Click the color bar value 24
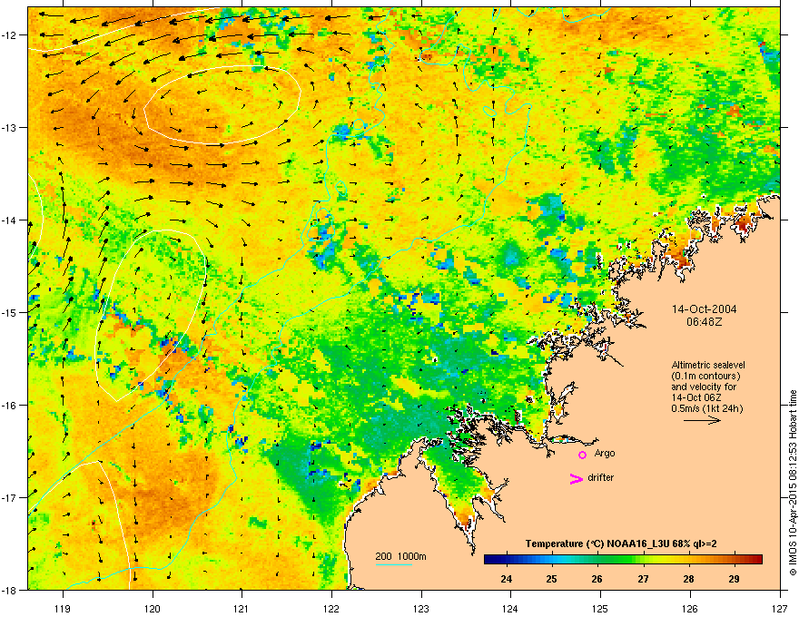This screenshot has height=617, width=799. (507, 579)
